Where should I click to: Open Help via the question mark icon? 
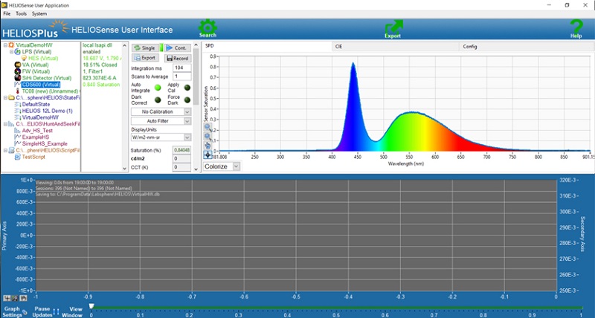point(576,28)
